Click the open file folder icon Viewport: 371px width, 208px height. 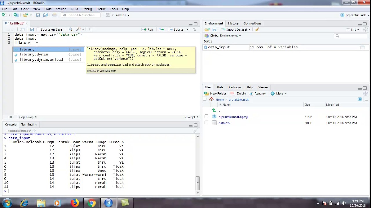pyautogui.click(x=26, y=15)
